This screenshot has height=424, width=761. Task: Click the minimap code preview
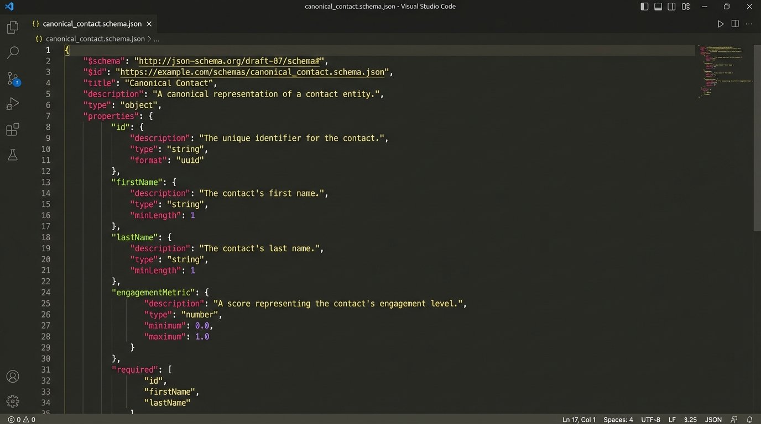[722, 72]
